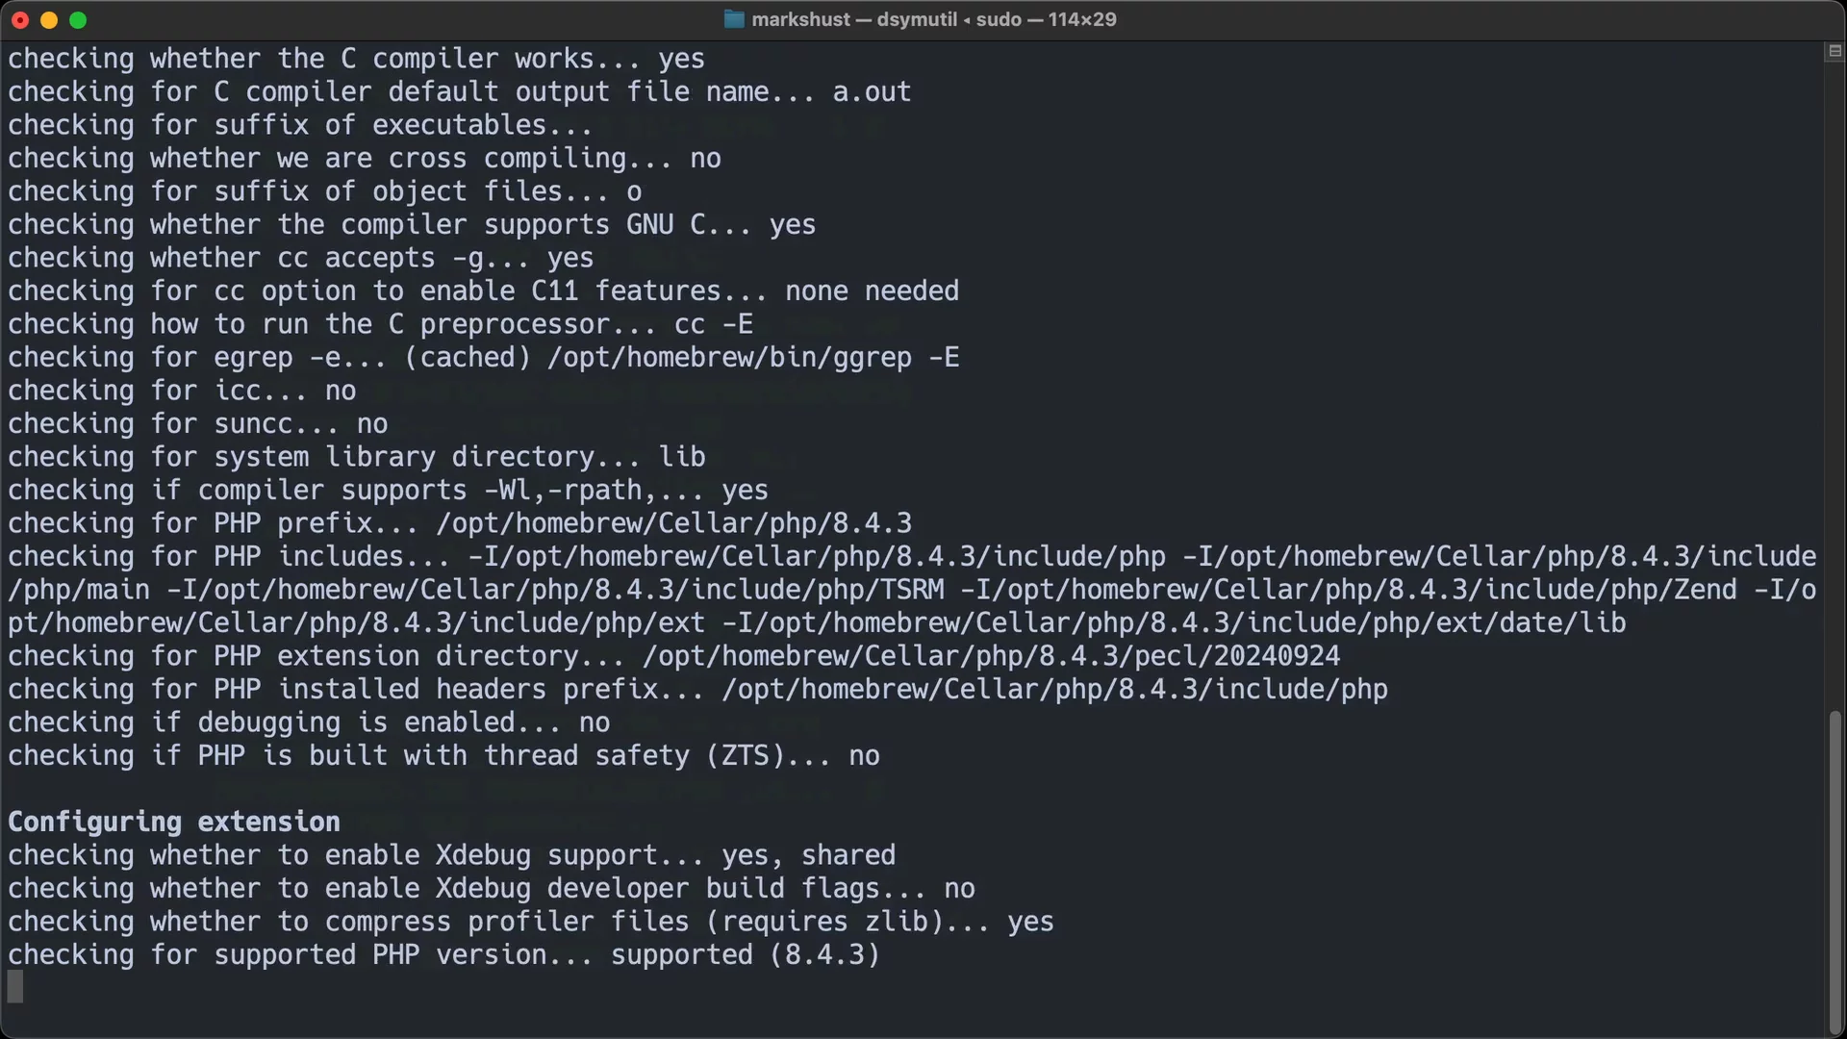Click the 'yes, shared' Xdebug support result
1847x1039 pixels.
click(809, 855)
